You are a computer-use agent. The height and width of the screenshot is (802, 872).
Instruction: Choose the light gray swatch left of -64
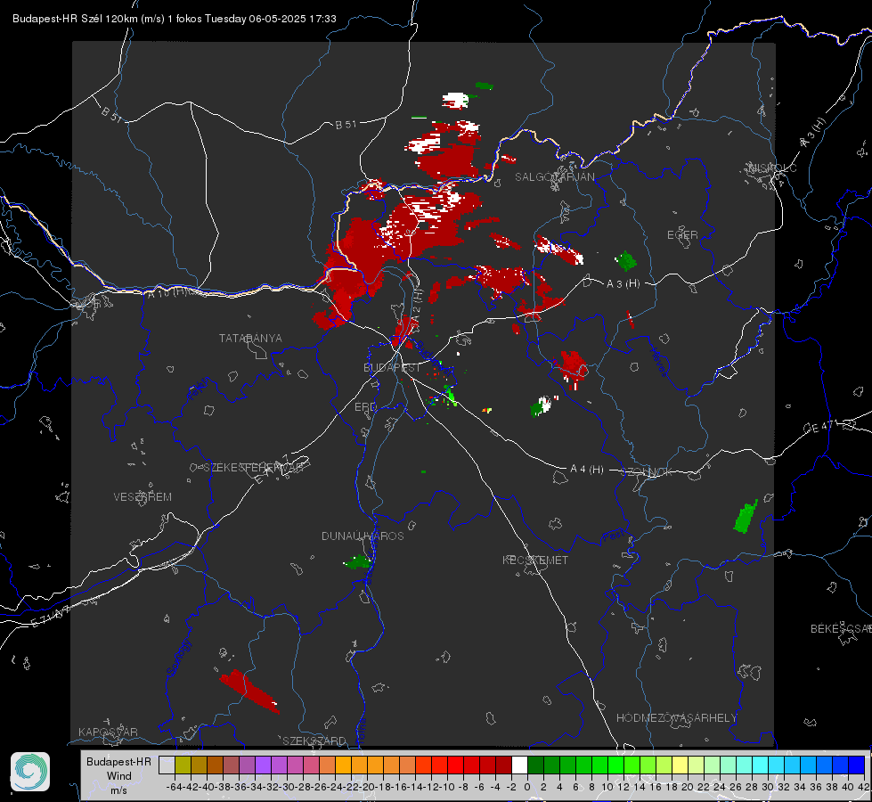click(167, 765)
